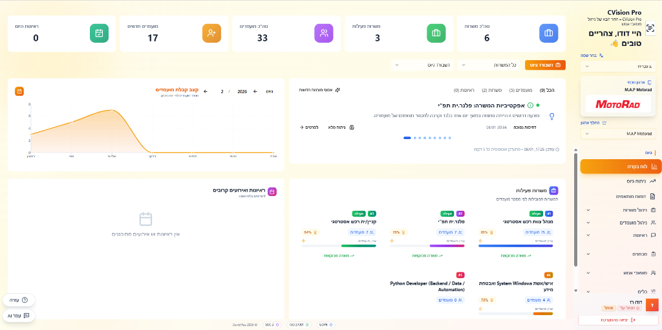Click the user avatar square next to דוח רז
662x330 pixels.
(652, 305)
